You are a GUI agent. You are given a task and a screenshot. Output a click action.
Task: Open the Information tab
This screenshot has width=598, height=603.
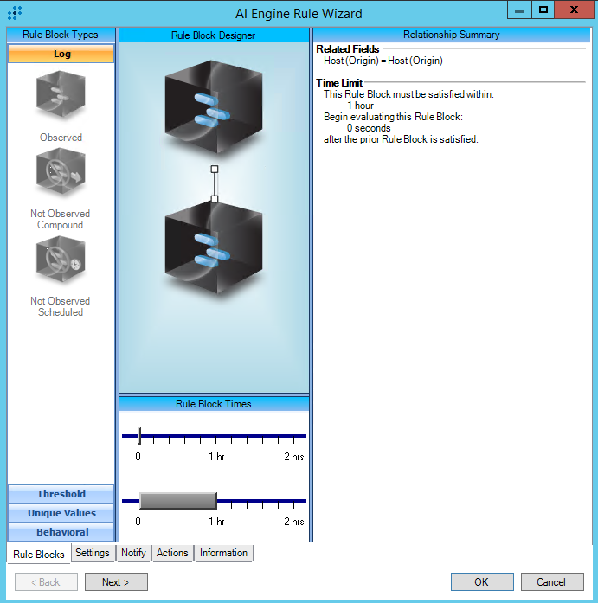click(x=223, y=553)
